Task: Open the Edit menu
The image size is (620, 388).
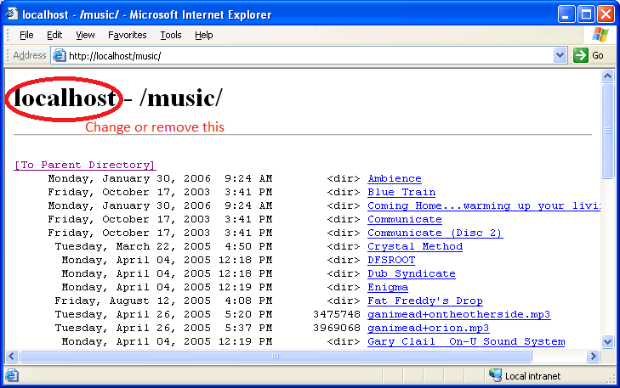Action: point(54,35)
